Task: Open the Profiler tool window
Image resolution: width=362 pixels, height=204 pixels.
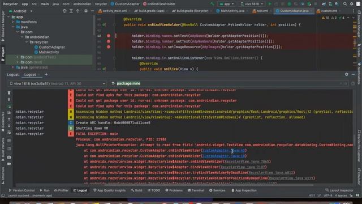Action: (x=61, y=190)
